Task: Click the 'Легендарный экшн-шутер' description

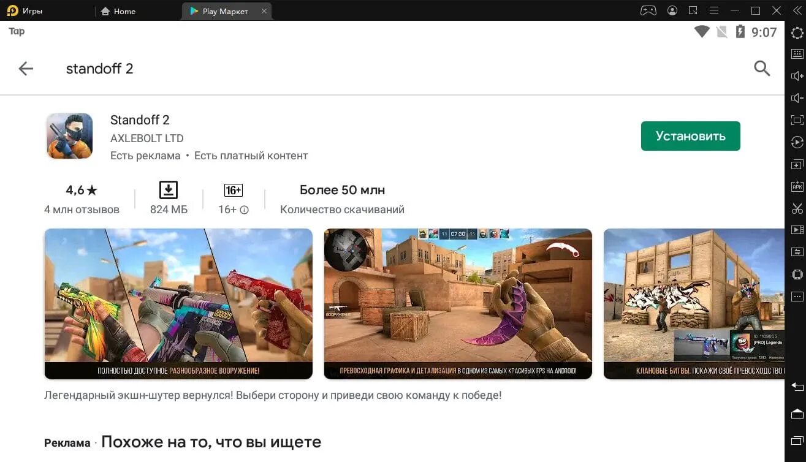Action: (273, 395)
